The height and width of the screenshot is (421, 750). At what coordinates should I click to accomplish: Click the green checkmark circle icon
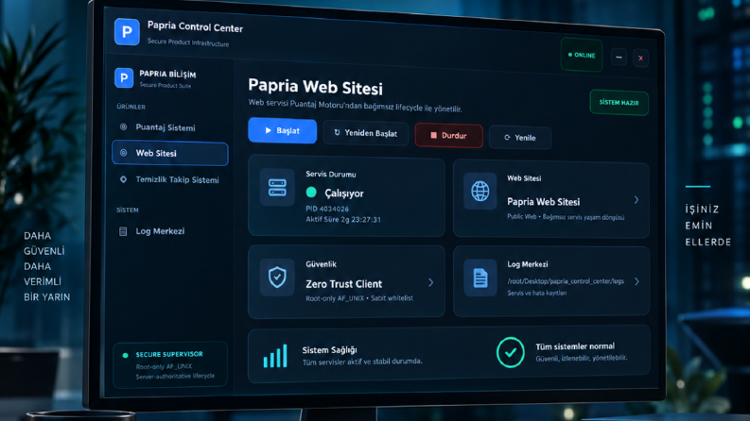(511, 352)
